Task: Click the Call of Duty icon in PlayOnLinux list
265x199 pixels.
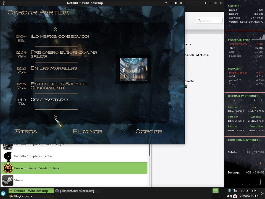Action: click(x=8, y=146)
